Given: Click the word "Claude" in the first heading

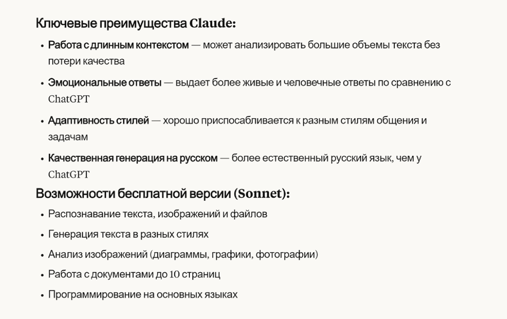Looking at the screenshot, I should [210, 24].
